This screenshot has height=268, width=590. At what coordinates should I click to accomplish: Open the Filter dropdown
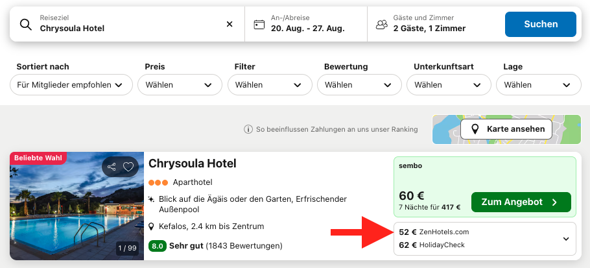coord(270,85)
